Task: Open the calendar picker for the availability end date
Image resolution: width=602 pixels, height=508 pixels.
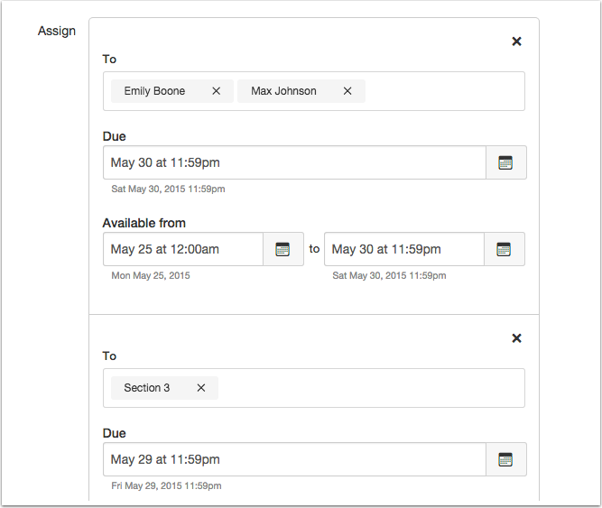Action: (x=505, y=249)
